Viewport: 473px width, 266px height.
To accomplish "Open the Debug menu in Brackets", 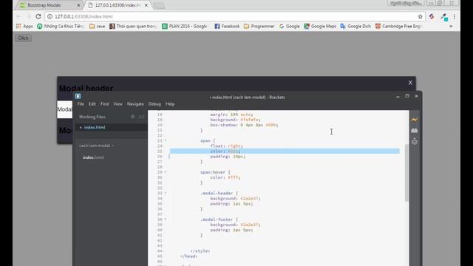I will tap(154, 103).
